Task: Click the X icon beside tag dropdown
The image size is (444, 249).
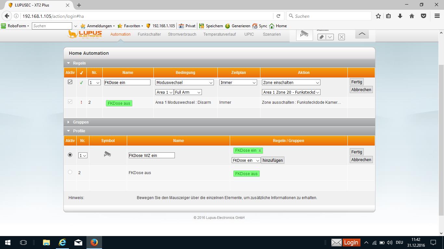Action: [341, 37]
